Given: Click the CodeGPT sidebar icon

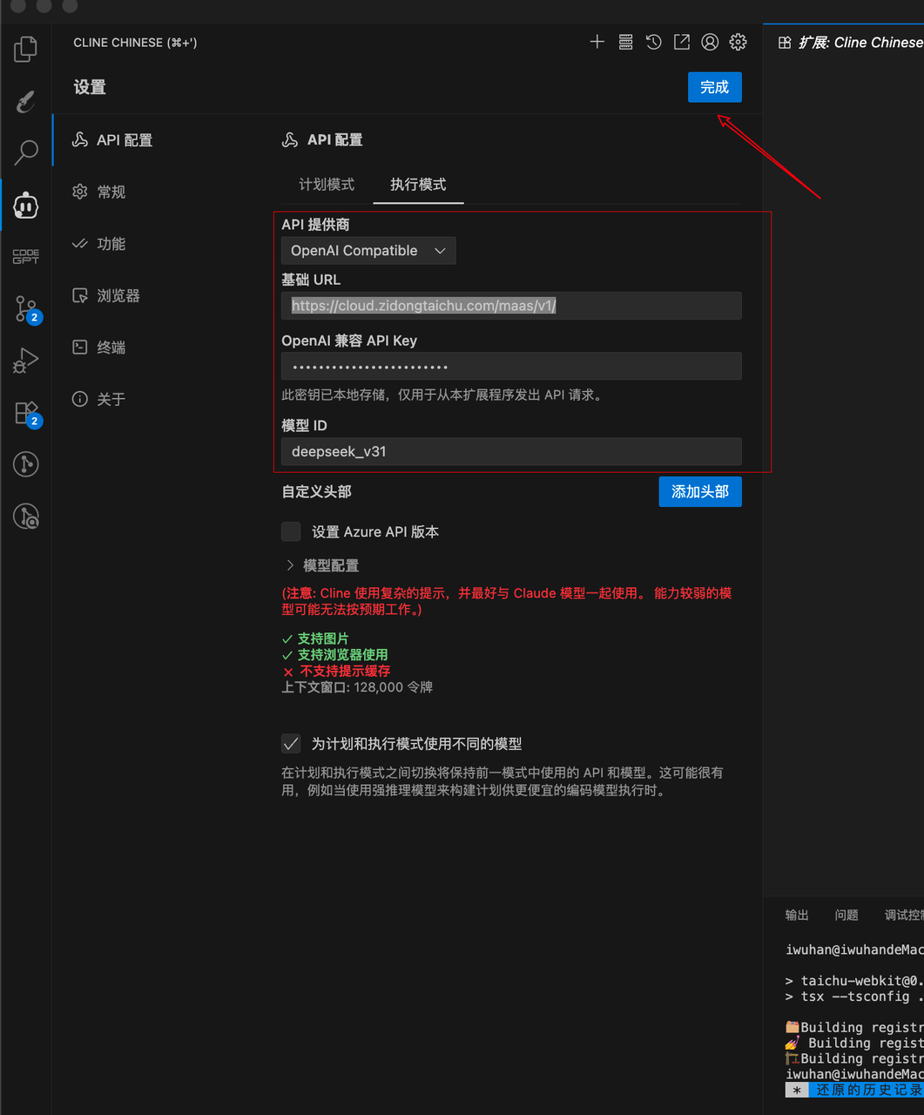Looking at the screenshot, I should [26, 256].
